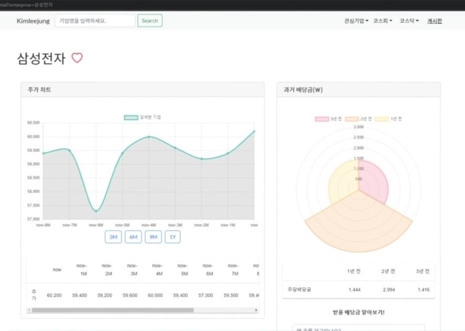The image size is (465, 331).
Task: Expand the 코스피 dropdown menu
Action: click(382, 21)
